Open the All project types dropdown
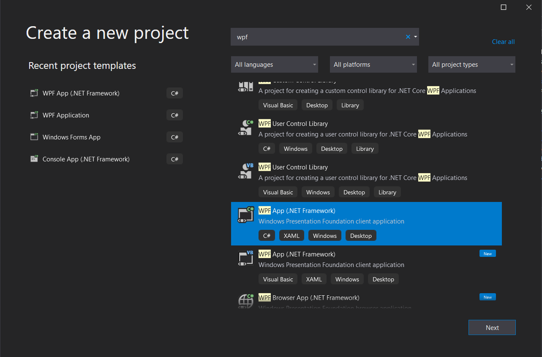The width and height of the screenshot is (542, 357). pyautogui.click(x=471, y=64)
